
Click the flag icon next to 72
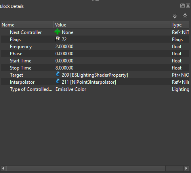57,39
